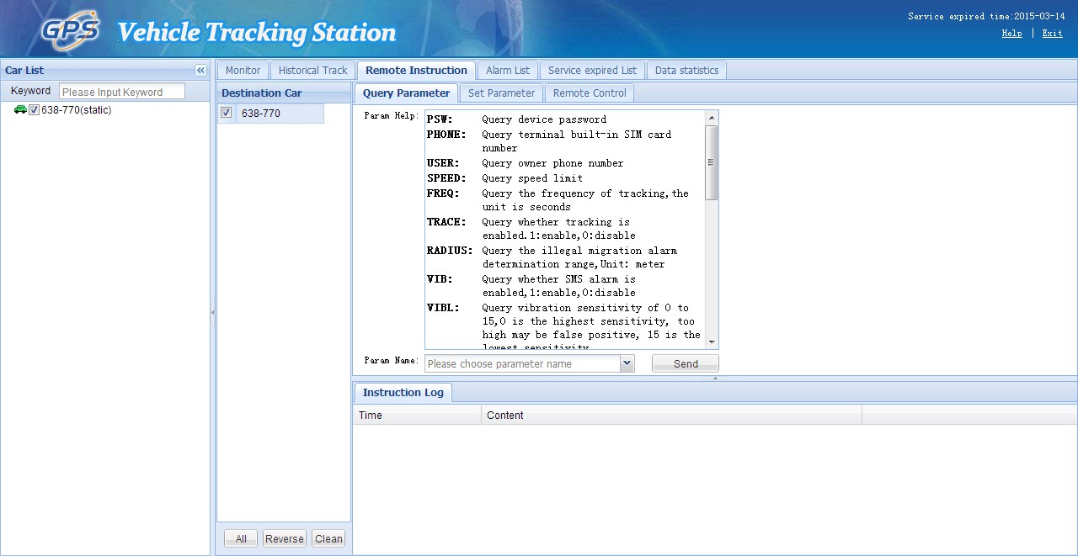Click the Exit link

[x=1052, y=34]
